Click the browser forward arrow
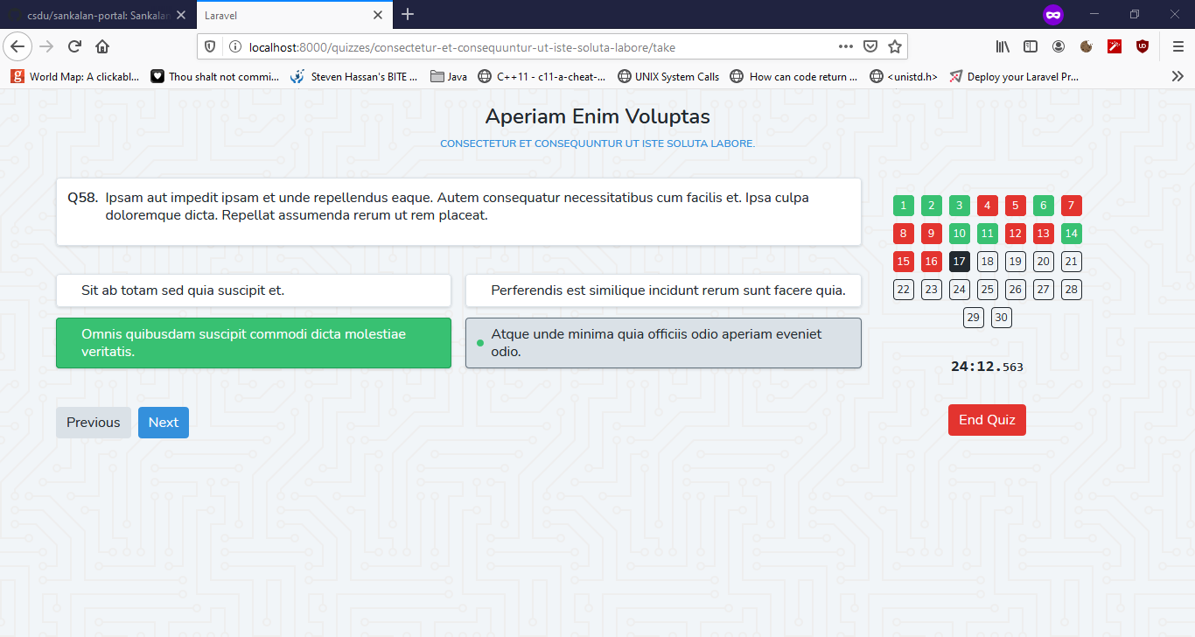 coord(47,46)
